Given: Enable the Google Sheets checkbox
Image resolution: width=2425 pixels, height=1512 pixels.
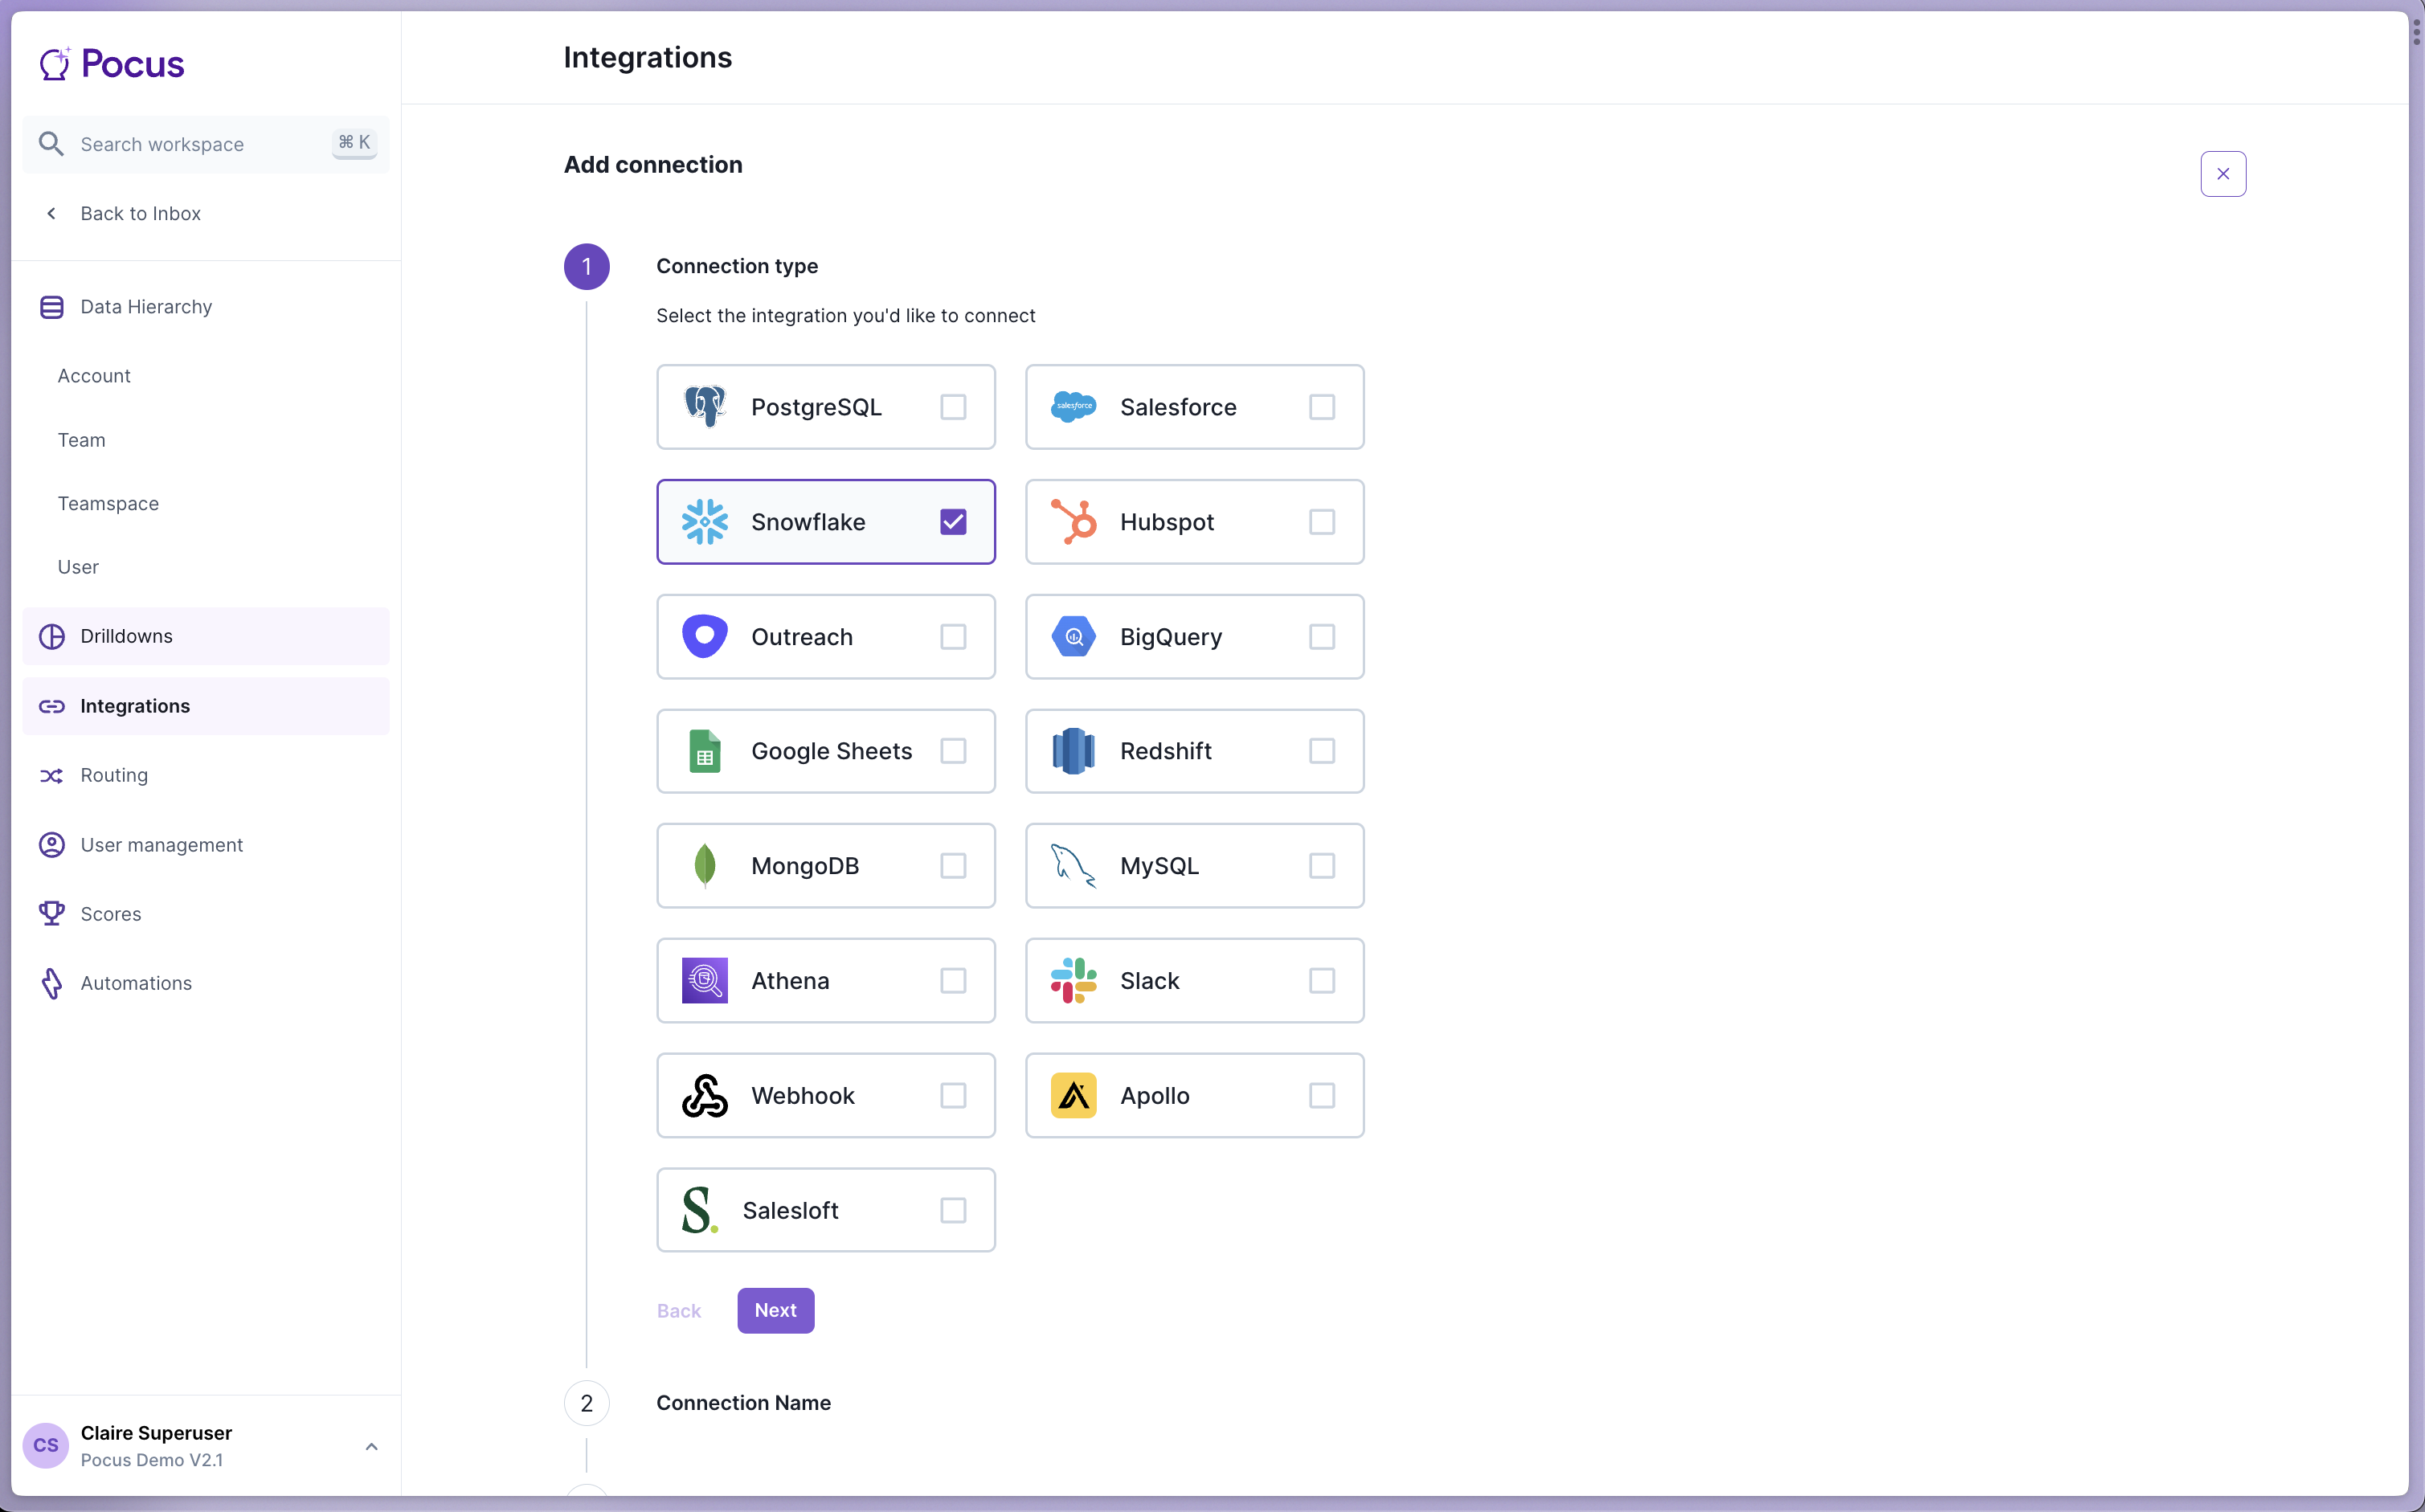Looking at the screenshot, I should (953, 751).
